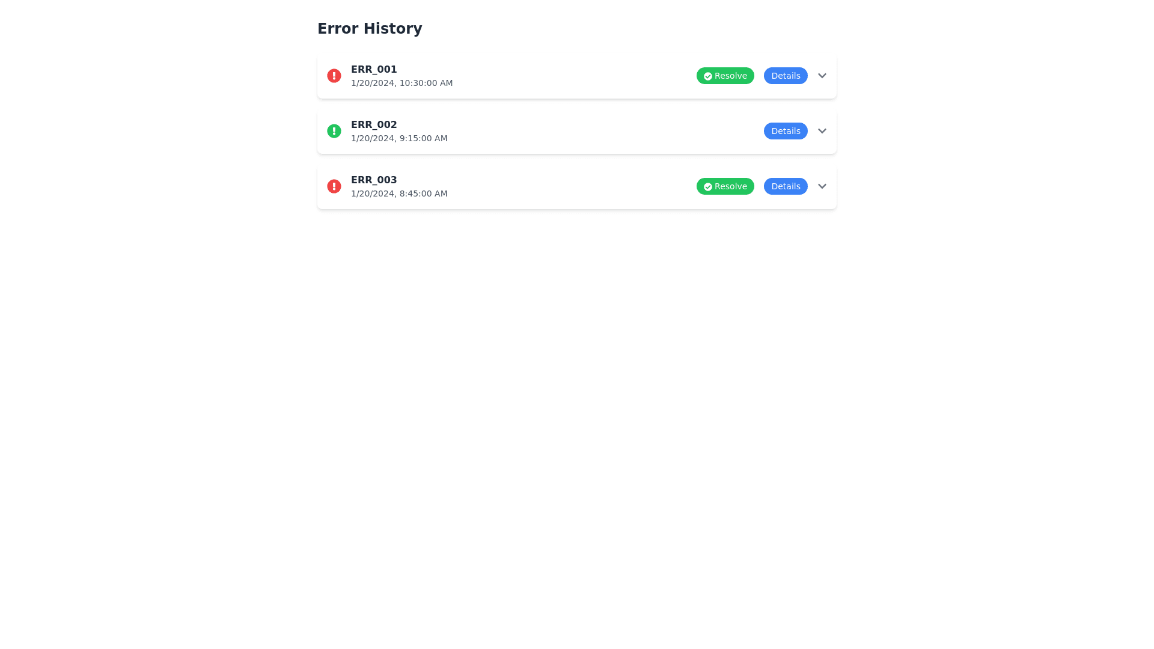Click the ERR_002 error code text
1154x649 pixels.
pyautogui.click(x=373, y=125)
